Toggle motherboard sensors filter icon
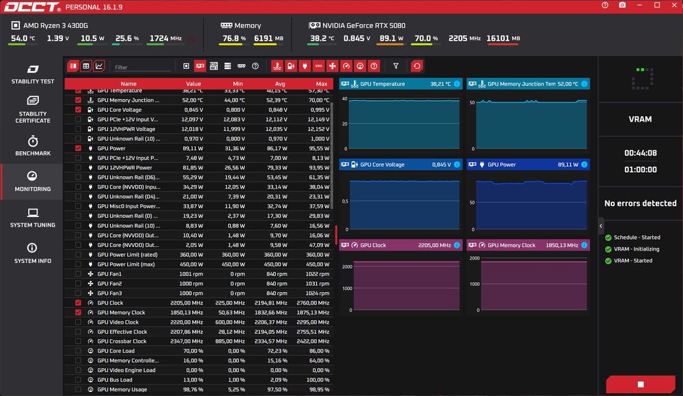The width and height of the screenshot is (683, 396). [214, 66]
